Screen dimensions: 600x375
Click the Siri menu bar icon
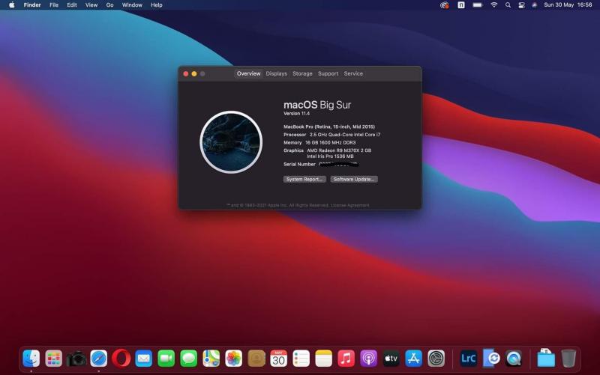[535, 5]
